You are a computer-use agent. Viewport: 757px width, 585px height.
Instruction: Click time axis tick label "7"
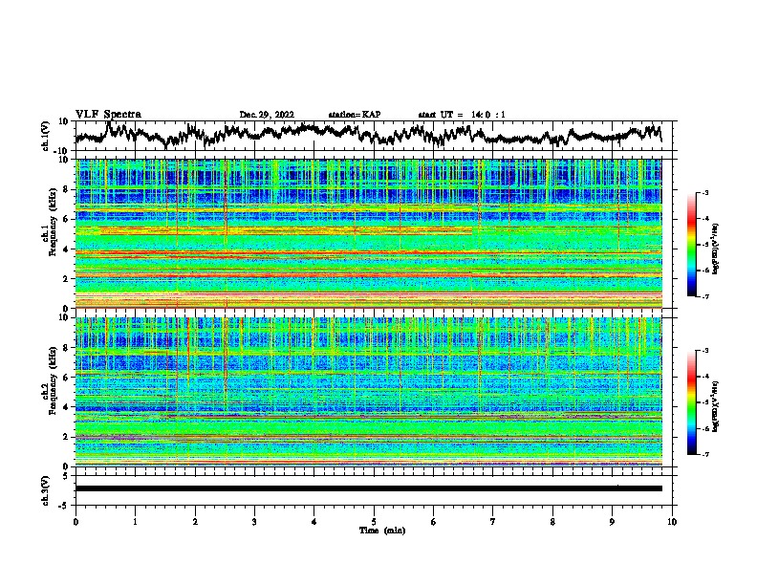(493, 522)
